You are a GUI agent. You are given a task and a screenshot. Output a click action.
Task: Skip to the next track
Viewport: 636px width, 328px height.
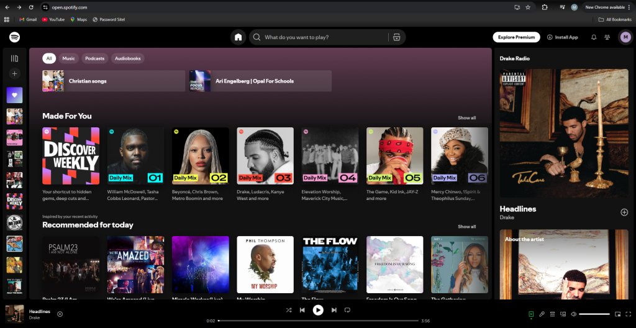click(334, 310)
